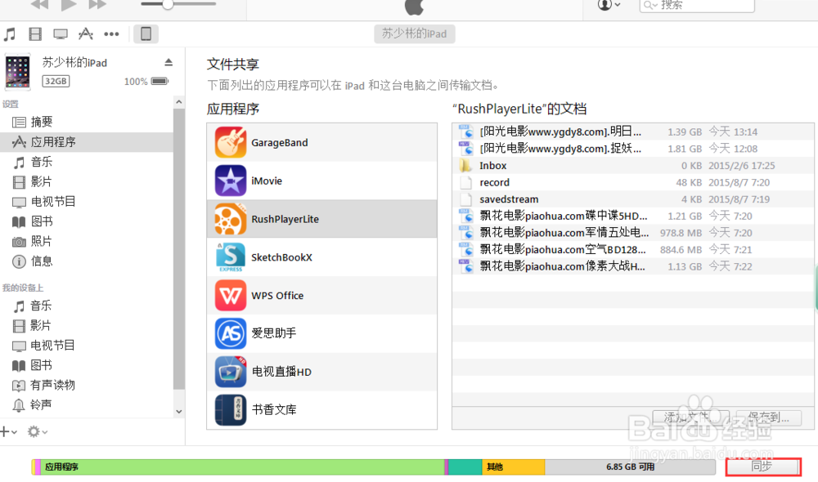Click the 搜索 search field
The image size is (818, 482).
click(697, 5)
